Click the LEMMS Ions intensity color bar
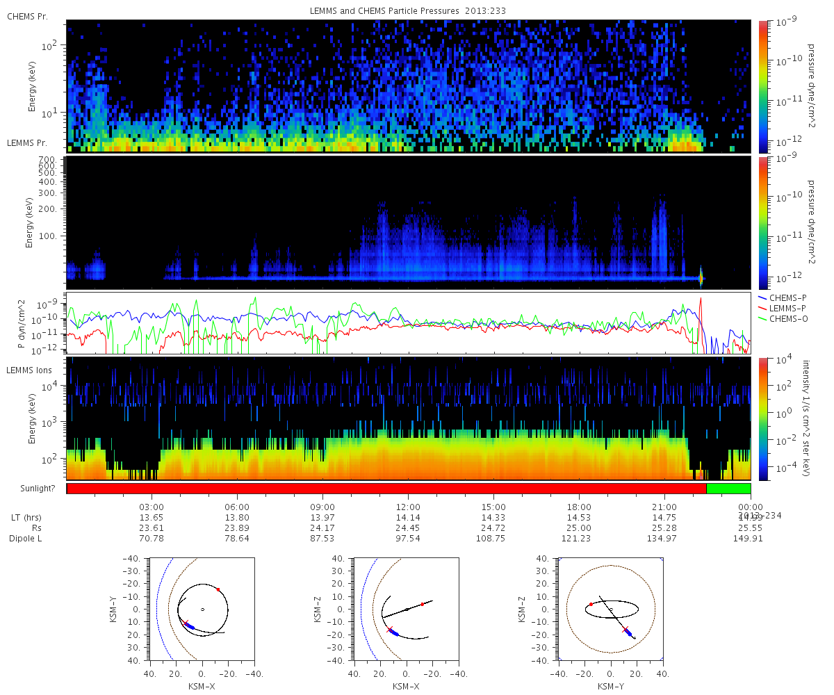The height and width of the screenshot is (695, 834). (x=763, y=419)
